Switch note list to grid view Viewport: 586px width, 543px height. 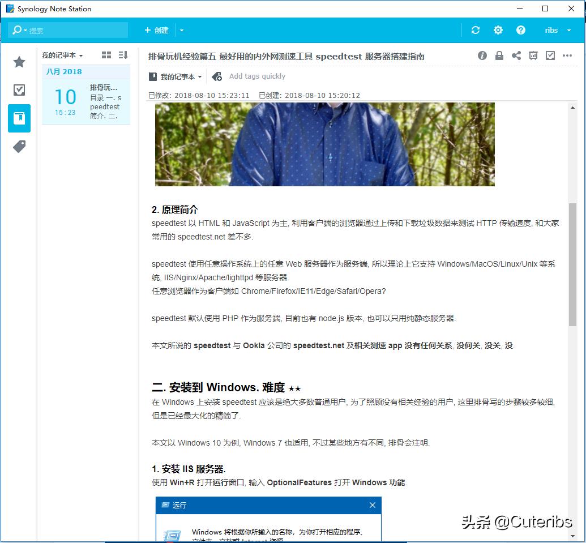tap(106, 54)
